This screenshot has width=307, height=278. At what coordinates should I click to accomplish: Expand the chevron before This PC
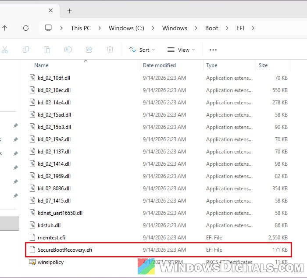61,28
